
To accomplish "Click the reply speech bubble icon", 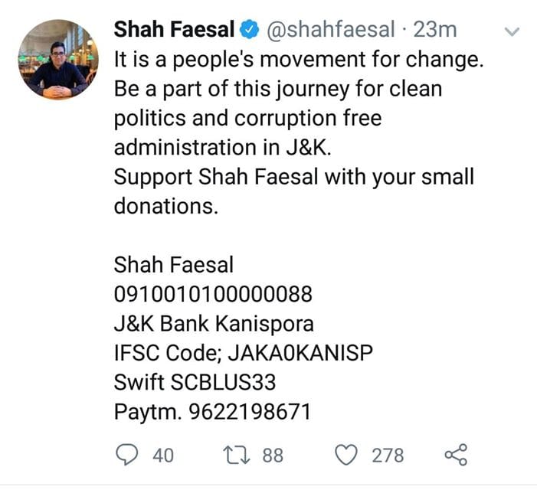I will [126, 455].
